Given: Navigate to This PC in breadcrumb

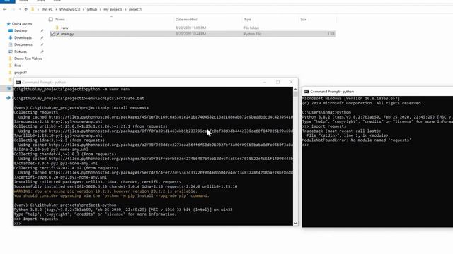Looking at the screenshot, I should (47, 9).
